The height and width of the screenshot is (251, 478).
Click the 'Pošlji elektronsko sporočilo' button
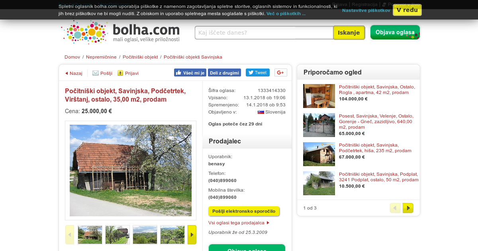(x=244, y=211)
